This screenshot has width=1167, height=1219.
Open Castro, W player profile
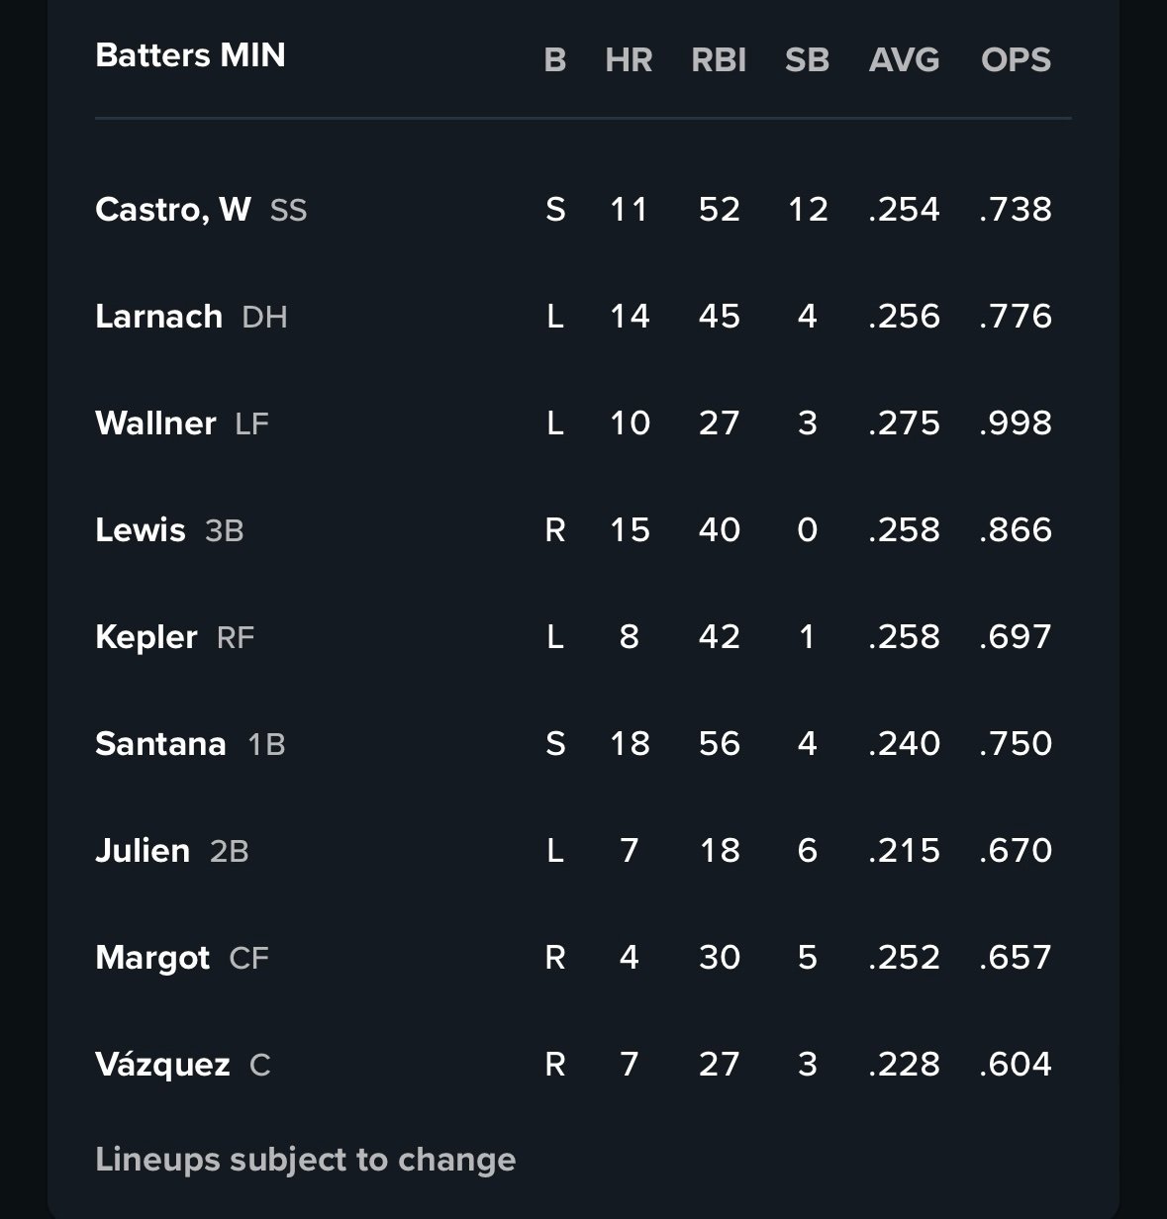click(173, 210)
